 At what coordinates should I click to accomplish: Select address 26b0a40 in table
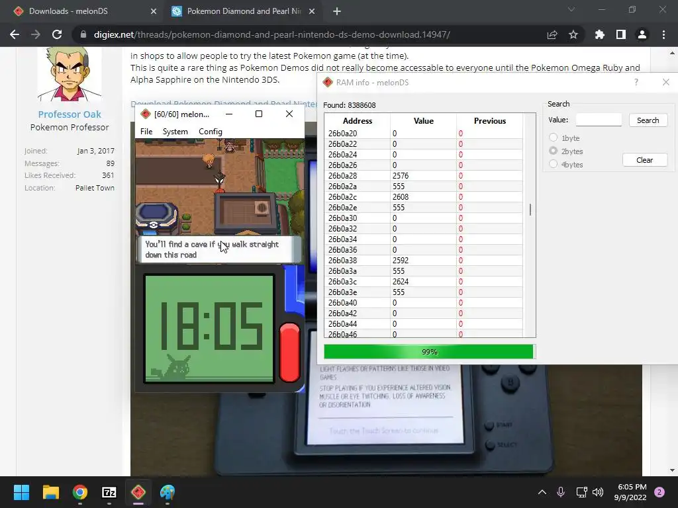[357, 302]
